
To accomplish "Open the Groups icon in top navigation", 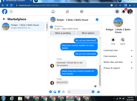I will point(82,11).
